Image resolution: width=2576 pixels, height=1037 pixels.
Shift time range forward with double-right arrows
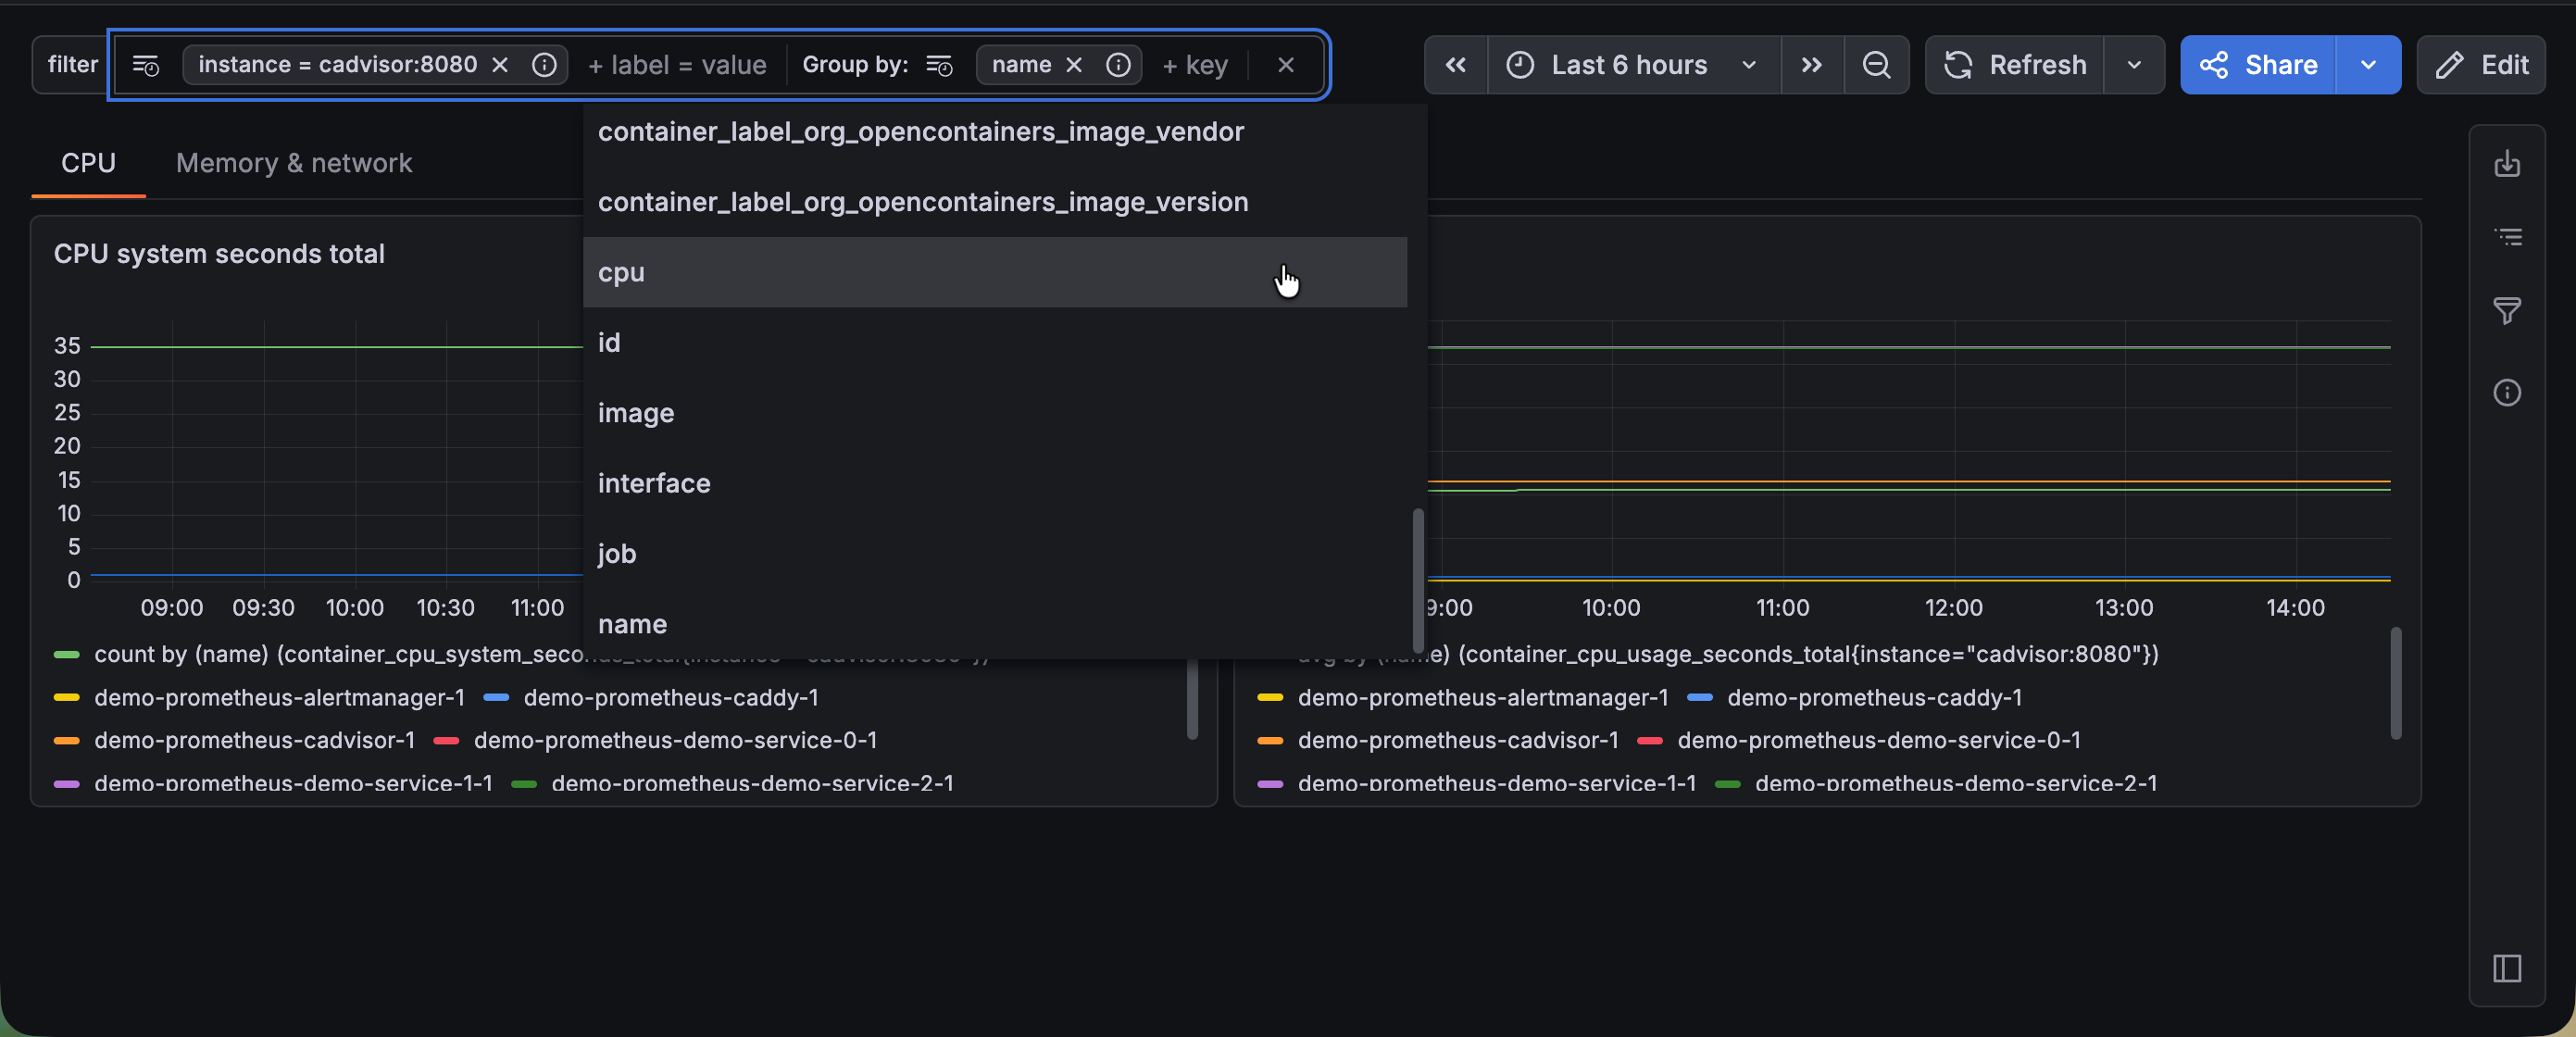coord(1811,65)
